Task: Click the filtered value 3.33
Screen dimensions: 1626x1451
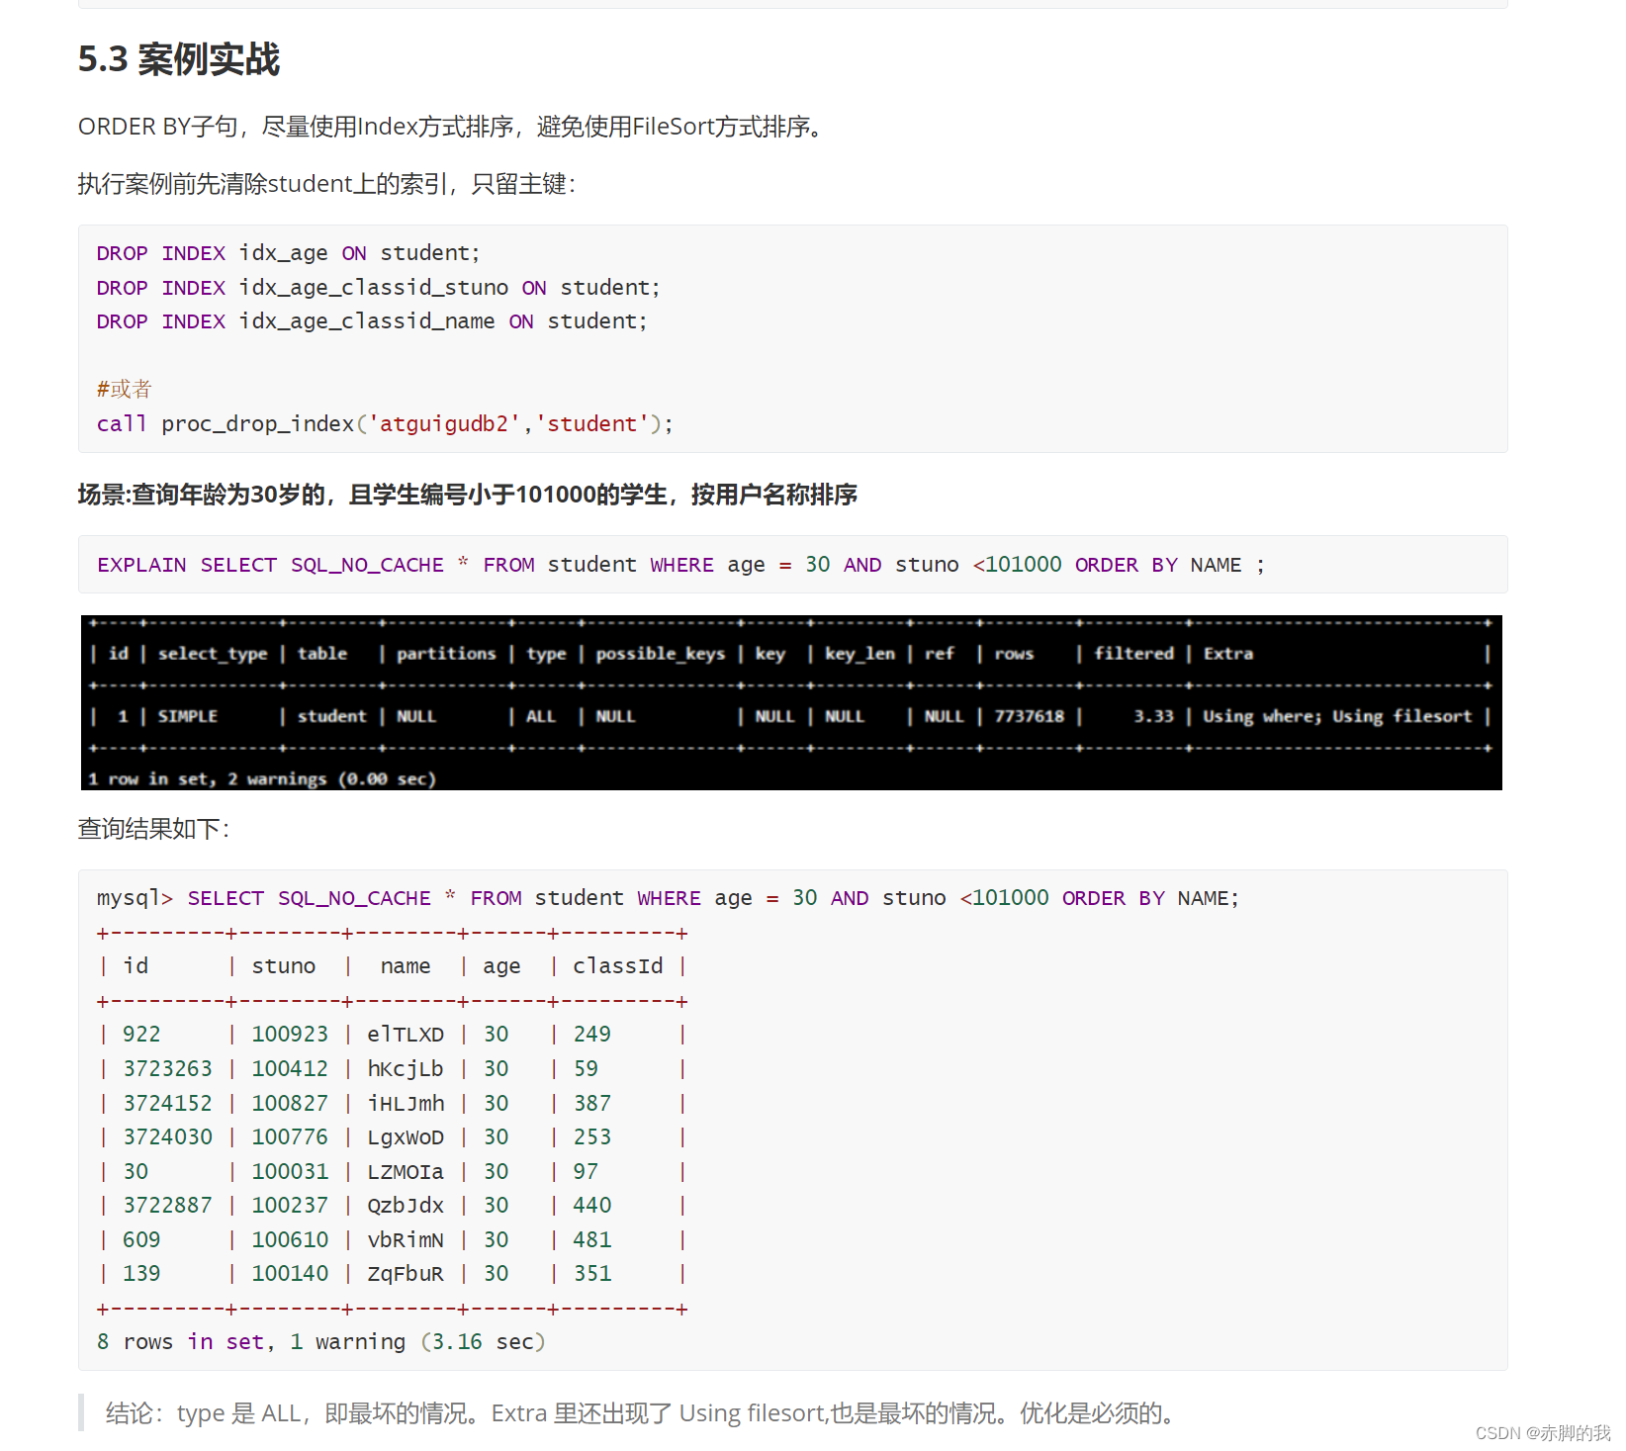Action: [x=1153, y=716]
